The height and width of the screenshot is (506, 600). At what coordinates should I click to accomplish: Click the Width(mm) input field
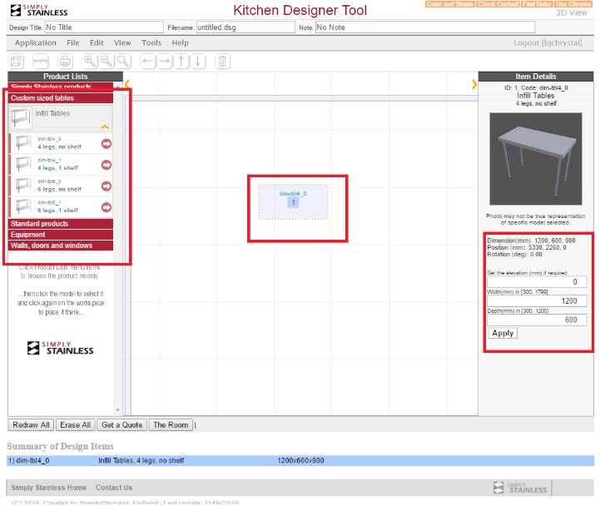click(537, 300)
